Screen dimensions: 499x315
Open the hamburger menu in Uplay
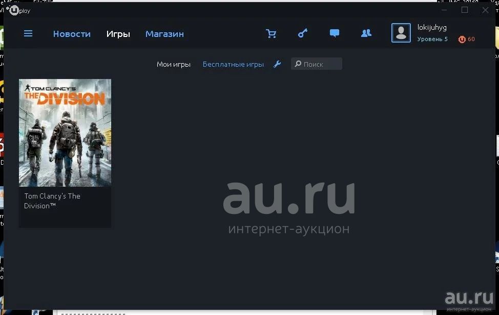tap(28, 33)
